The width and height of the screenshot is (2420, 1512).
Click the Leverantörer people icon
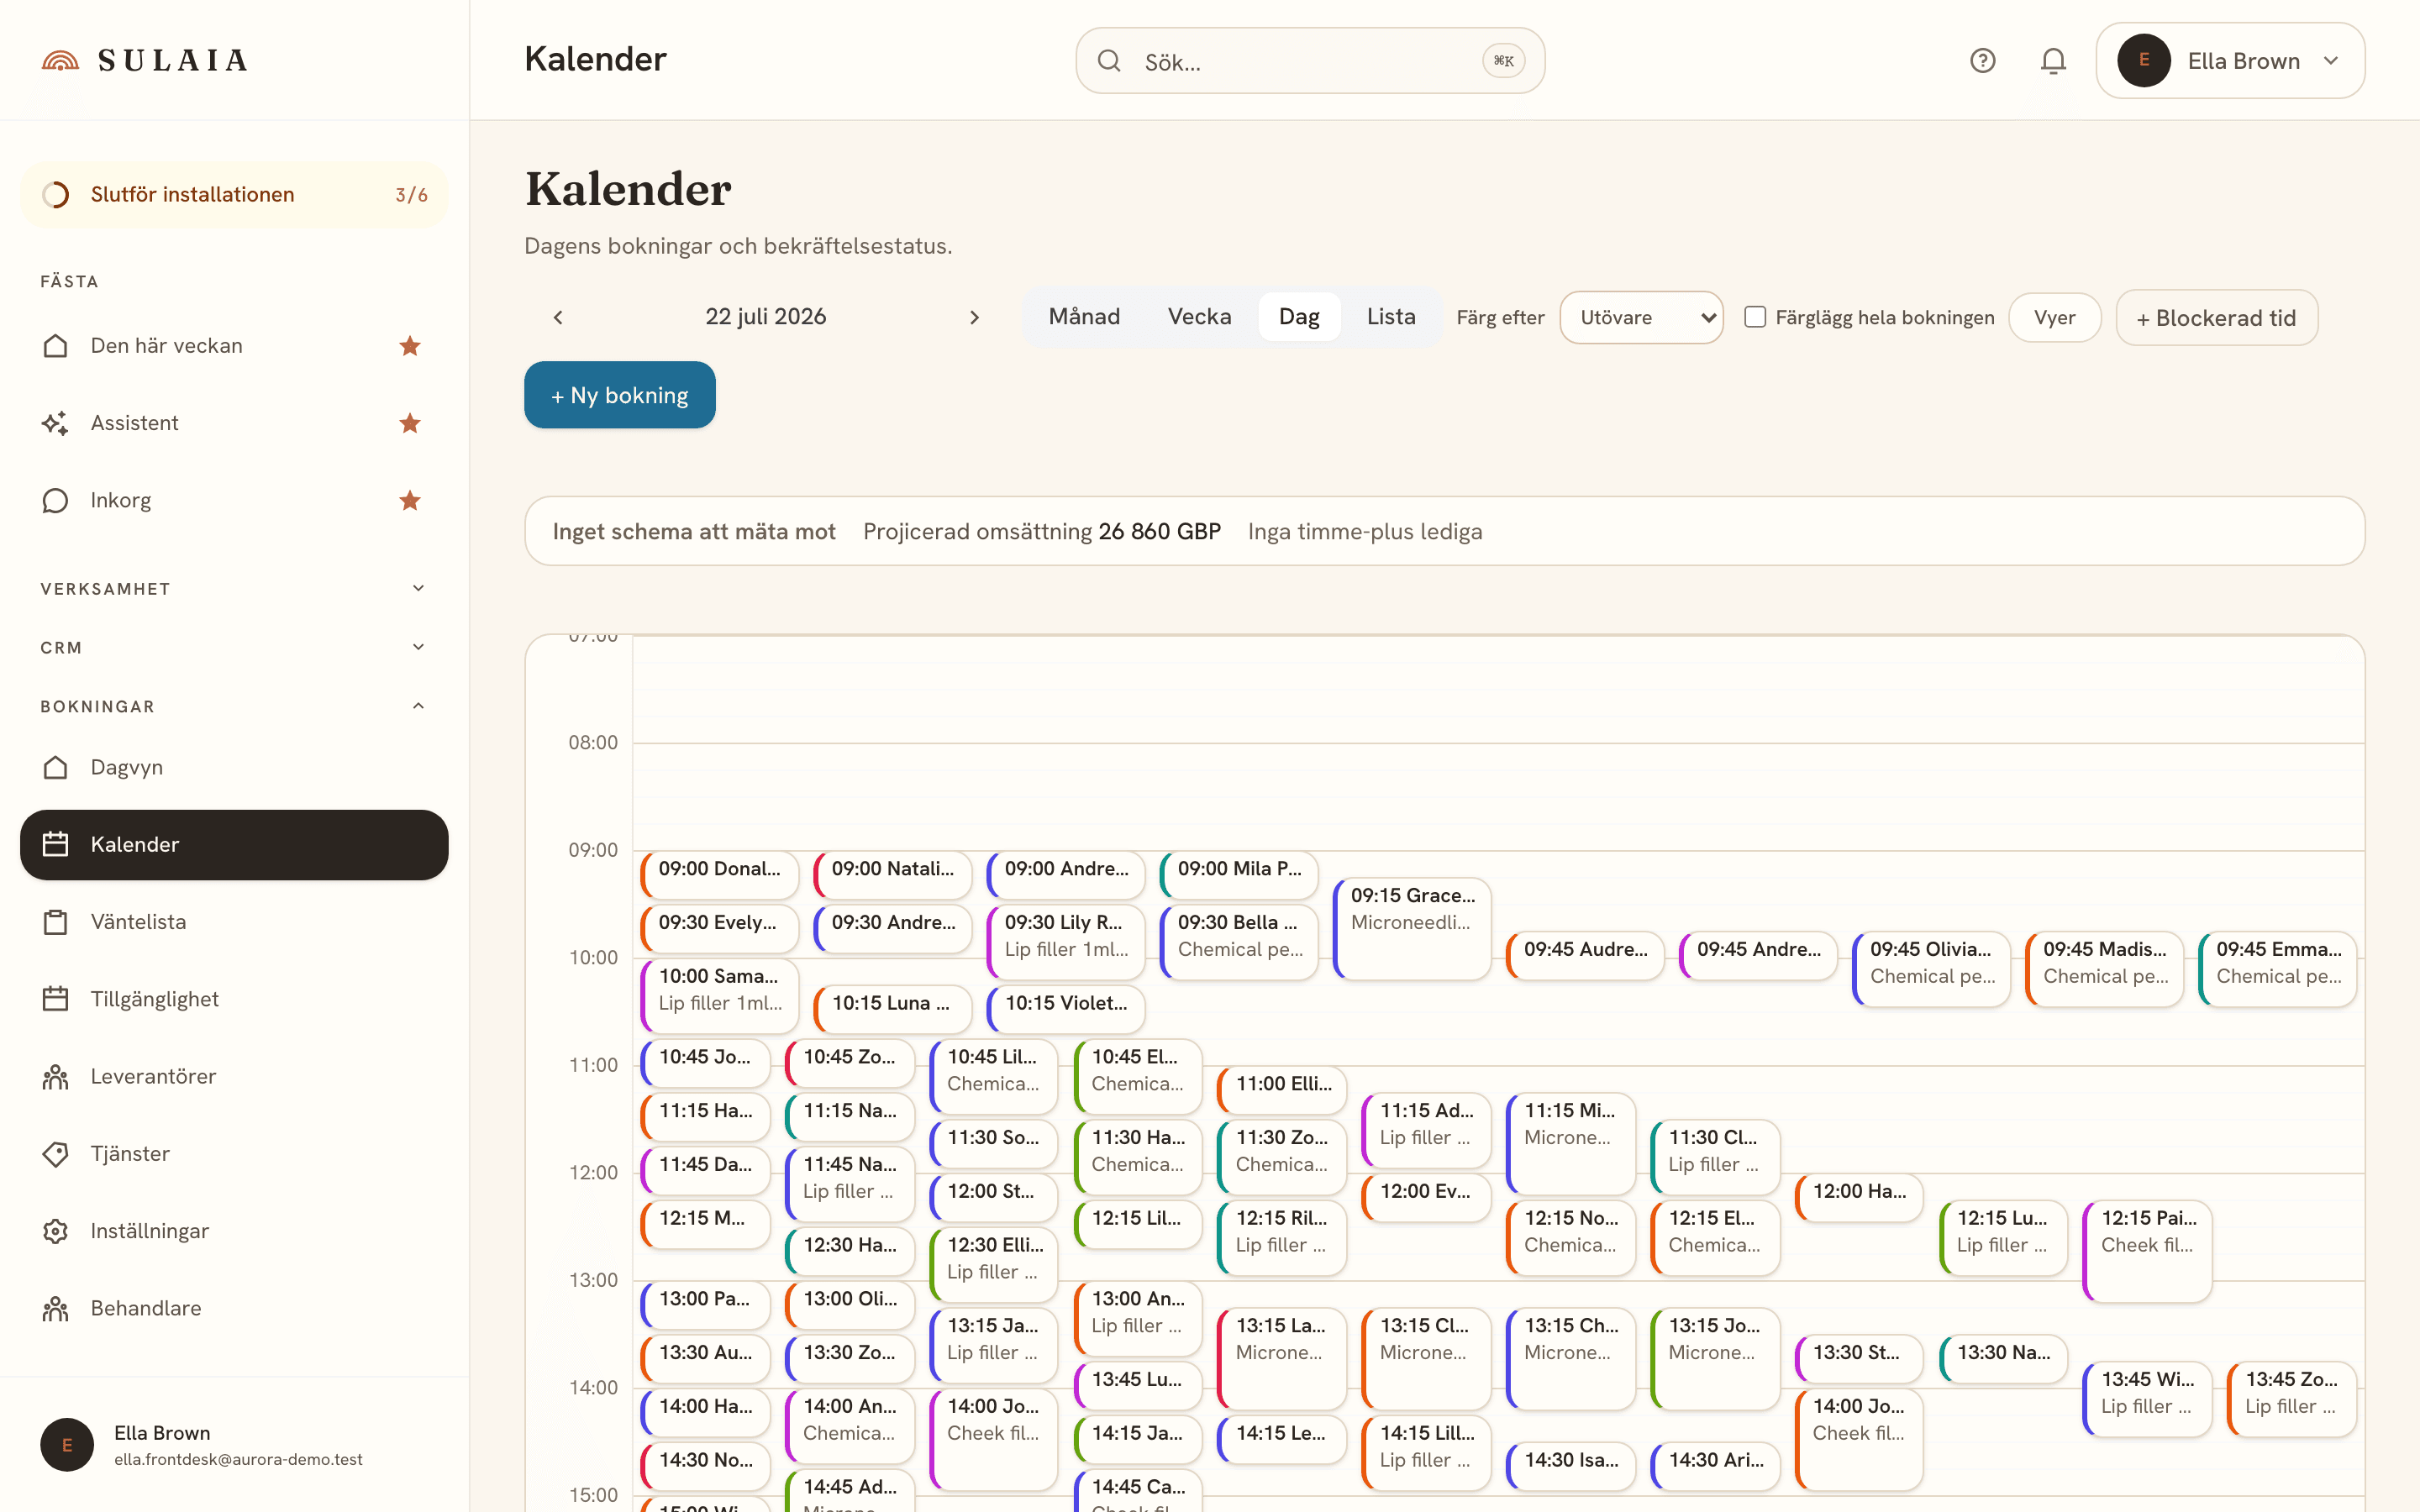click(x=55, y=1076)
